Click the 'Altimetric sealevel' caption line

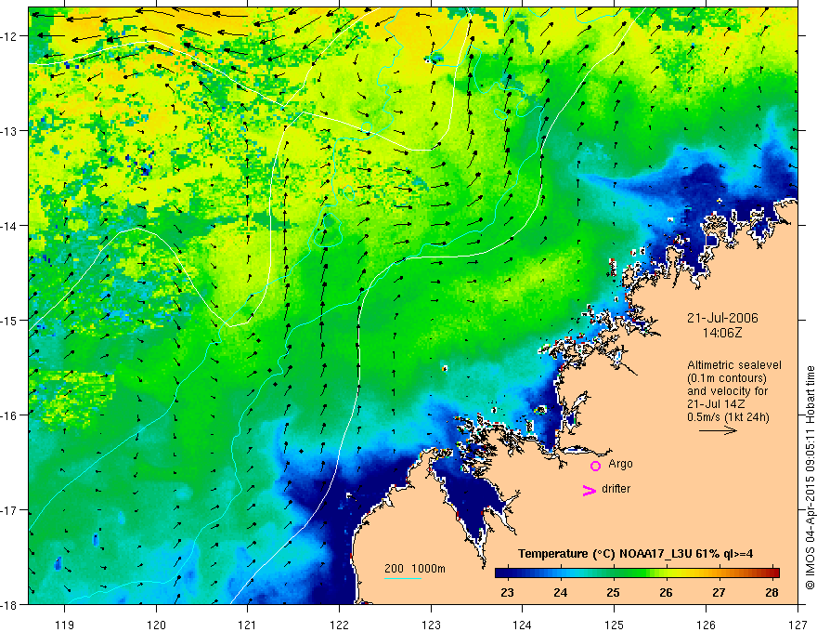click(x=734, y=365)
